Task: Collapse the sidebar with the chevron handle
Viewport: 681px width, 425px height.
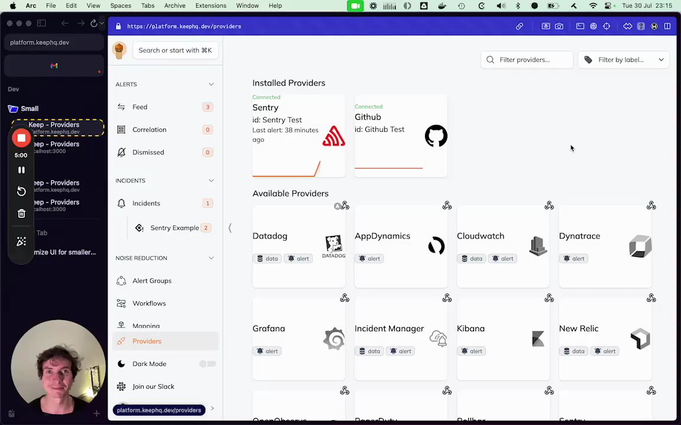Action: tap(230, 228)
